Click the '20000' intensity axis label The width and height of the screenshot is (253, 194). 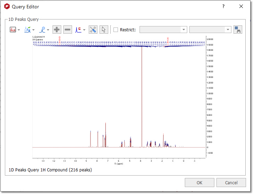click(210, 39)
